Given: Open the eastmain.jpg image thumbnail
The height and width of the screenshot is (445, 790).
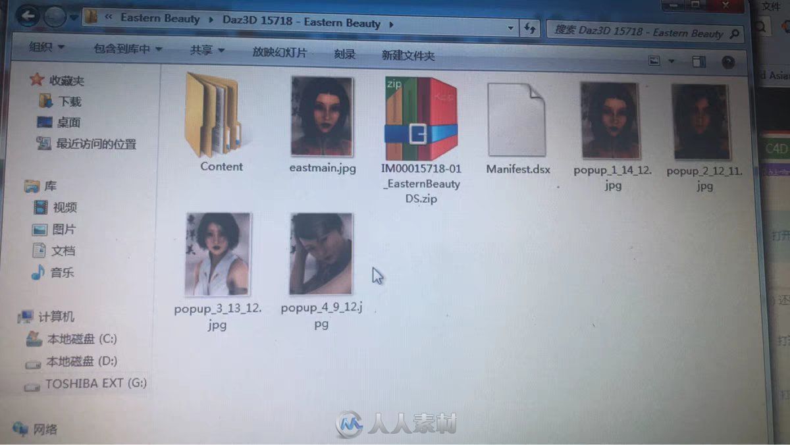Looking at the screenshot, I should [x=322, y=116].
